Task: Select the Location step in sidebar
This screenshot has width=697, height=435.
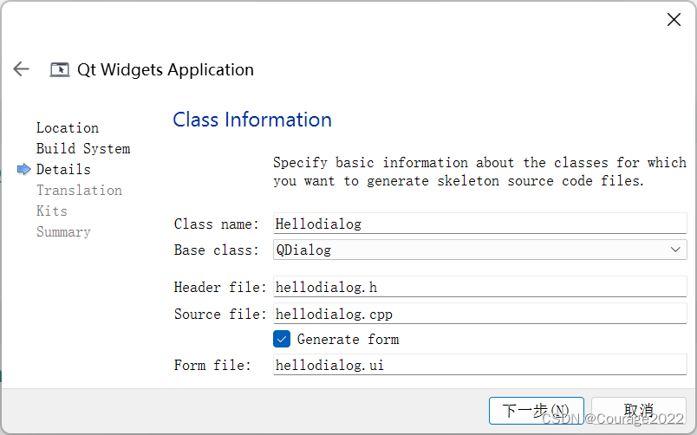Action: 68,128
